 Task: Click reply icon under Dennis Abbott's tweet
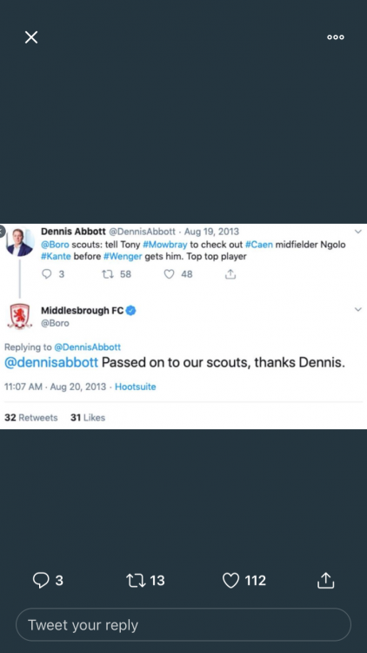(x=47, y=274)
